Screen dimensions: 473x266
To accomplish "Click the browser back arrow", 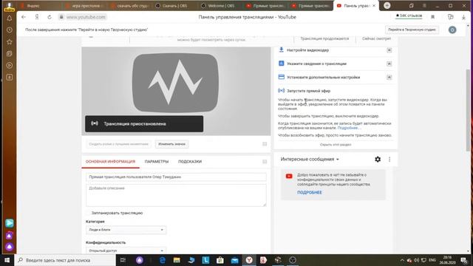I will (24, 17).
